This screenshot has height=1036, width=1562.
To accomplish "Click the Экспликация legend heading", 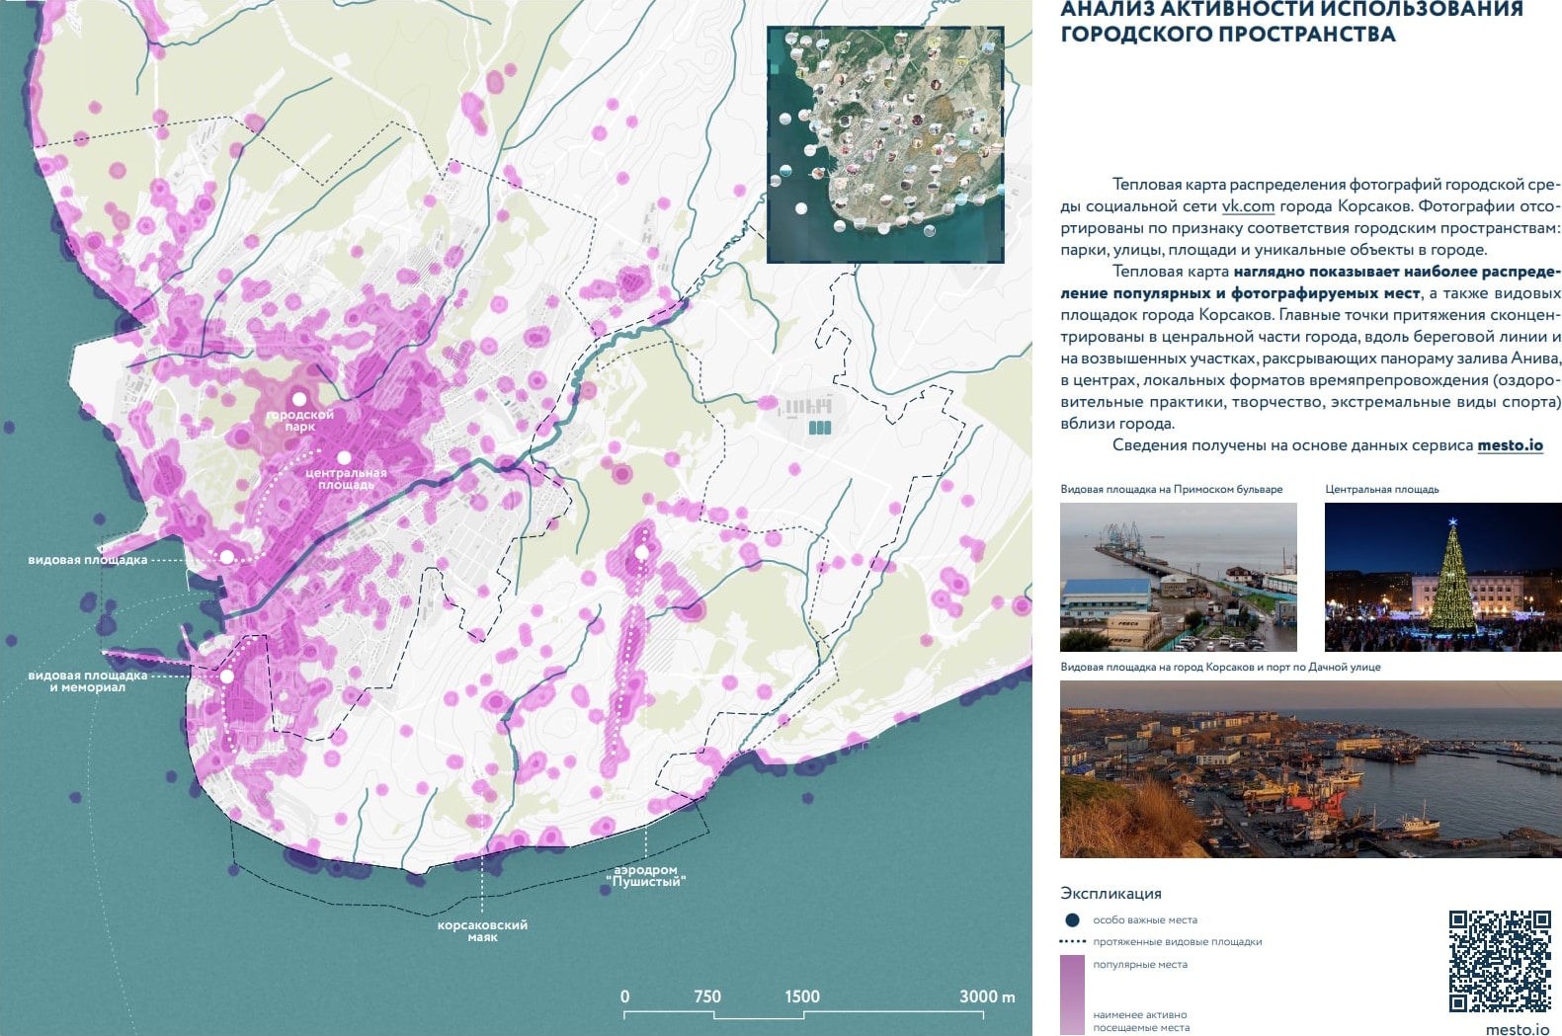I will click(1110, 893).
